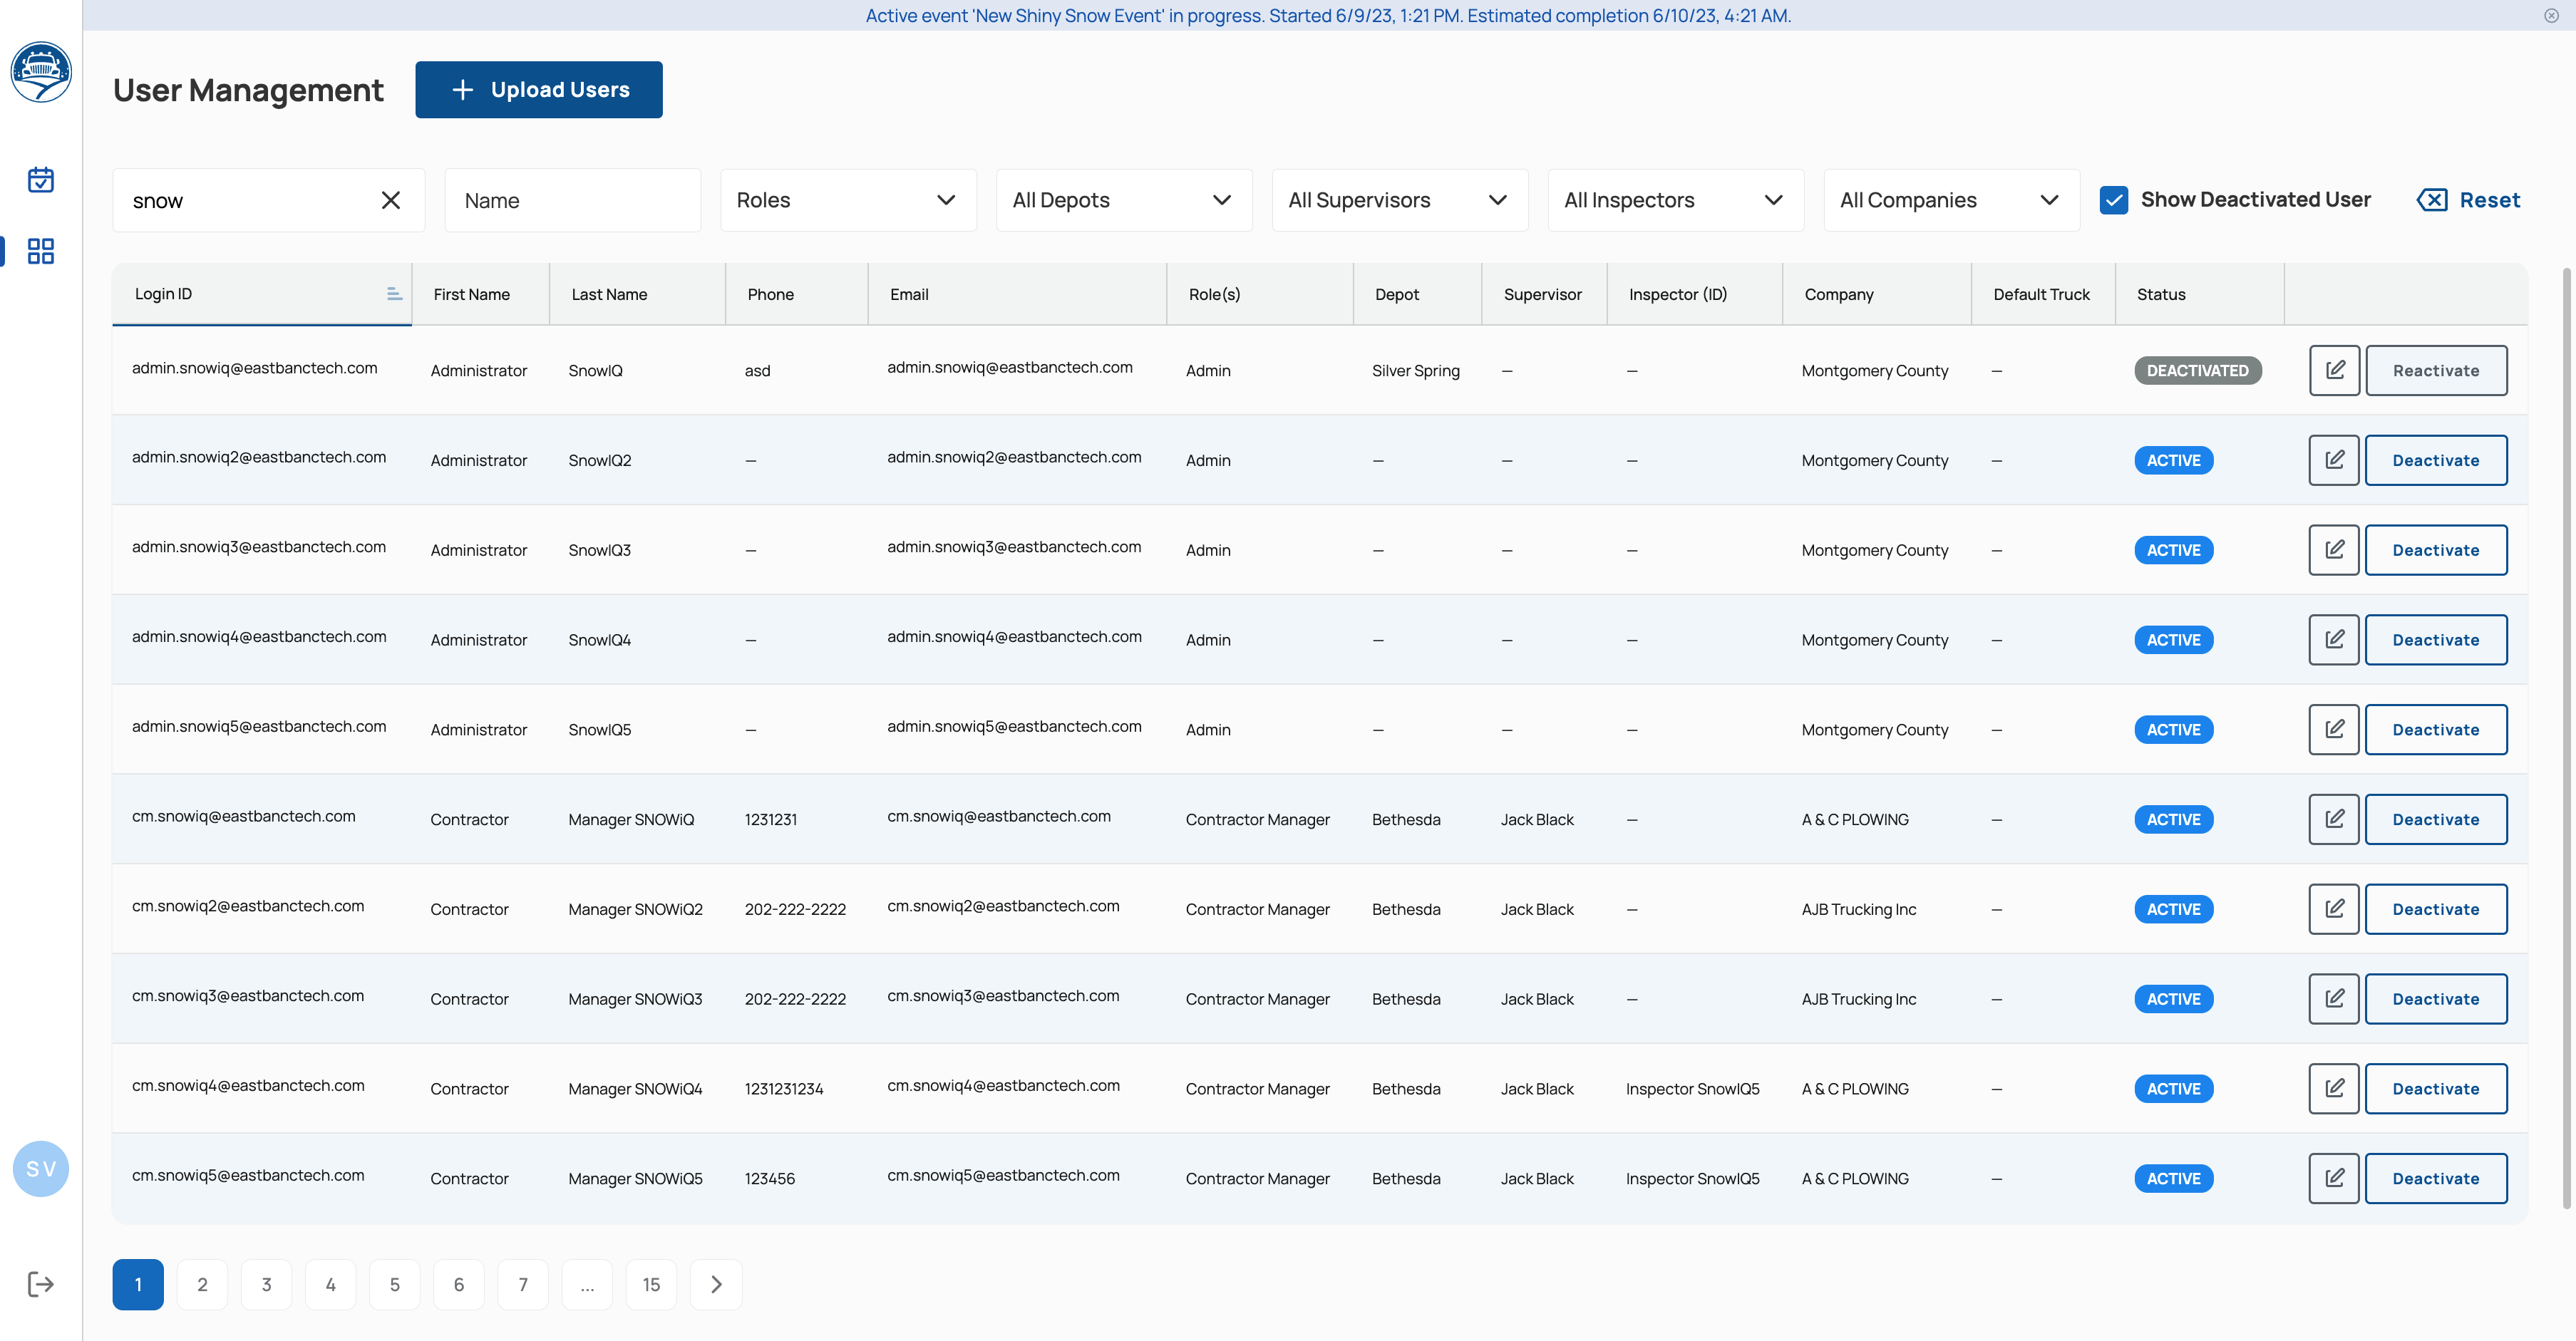Click the Upload Users button
The height and width of the screenshot is (1341, 2576).
tap(539, 89)
